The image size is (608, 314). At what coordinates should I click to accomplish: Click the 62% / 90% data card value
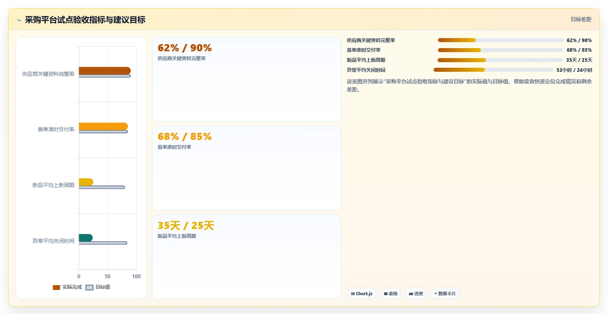tap(184, 48)
